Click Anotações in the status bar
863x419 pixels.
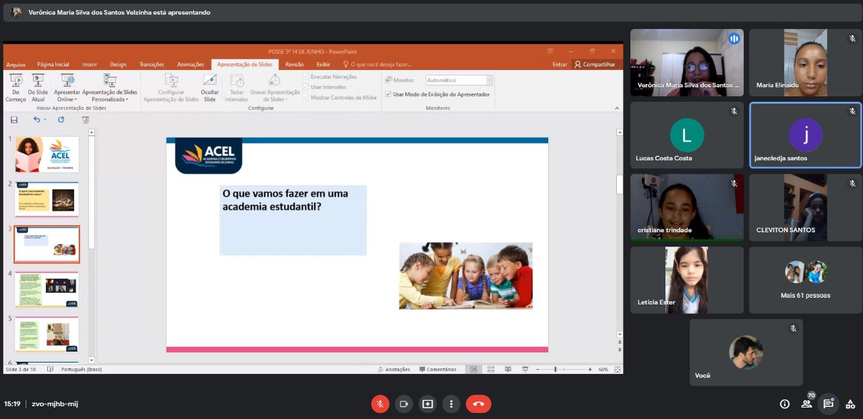pos(394,369)
